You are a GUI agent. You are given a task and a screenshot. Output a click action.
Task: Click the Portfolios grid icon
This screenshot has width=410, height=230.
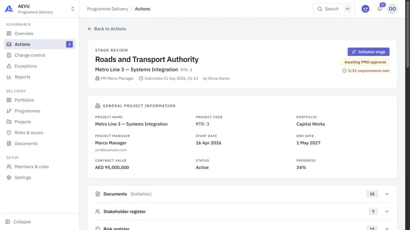9,100
